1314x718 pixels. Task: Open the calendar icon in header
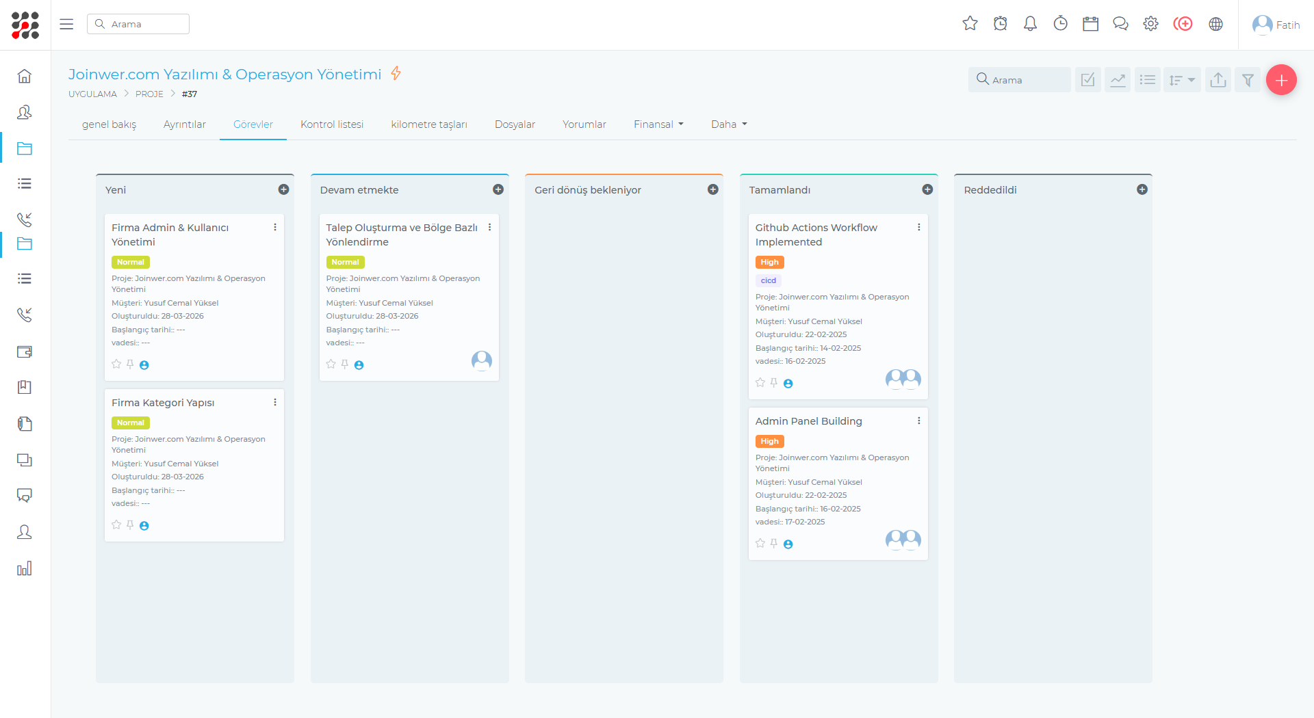[1090, 24]
